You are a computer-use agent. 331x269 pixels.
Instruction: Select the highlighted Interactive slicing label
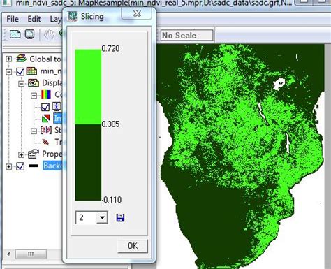click(x=58, y=119)
